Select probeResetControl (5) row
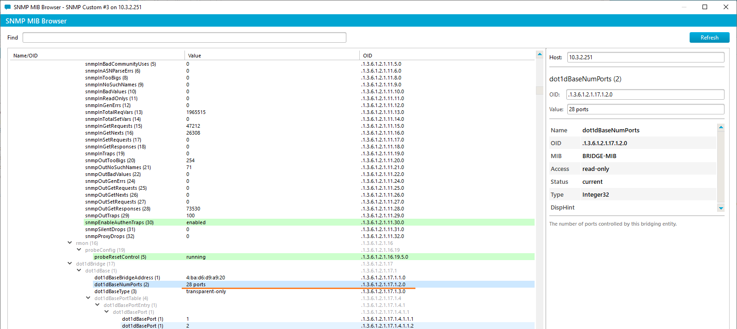 pos(314,257)
